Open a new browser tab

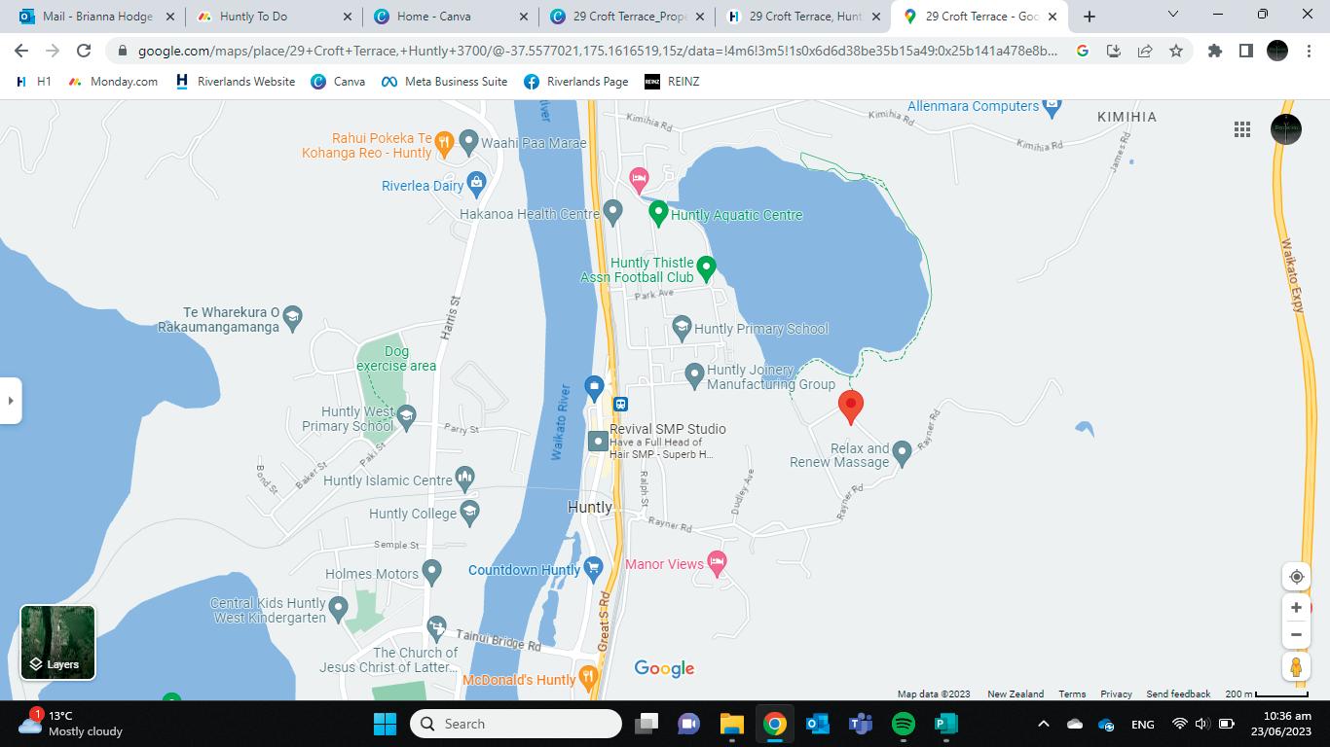[x=1090, y=17]
